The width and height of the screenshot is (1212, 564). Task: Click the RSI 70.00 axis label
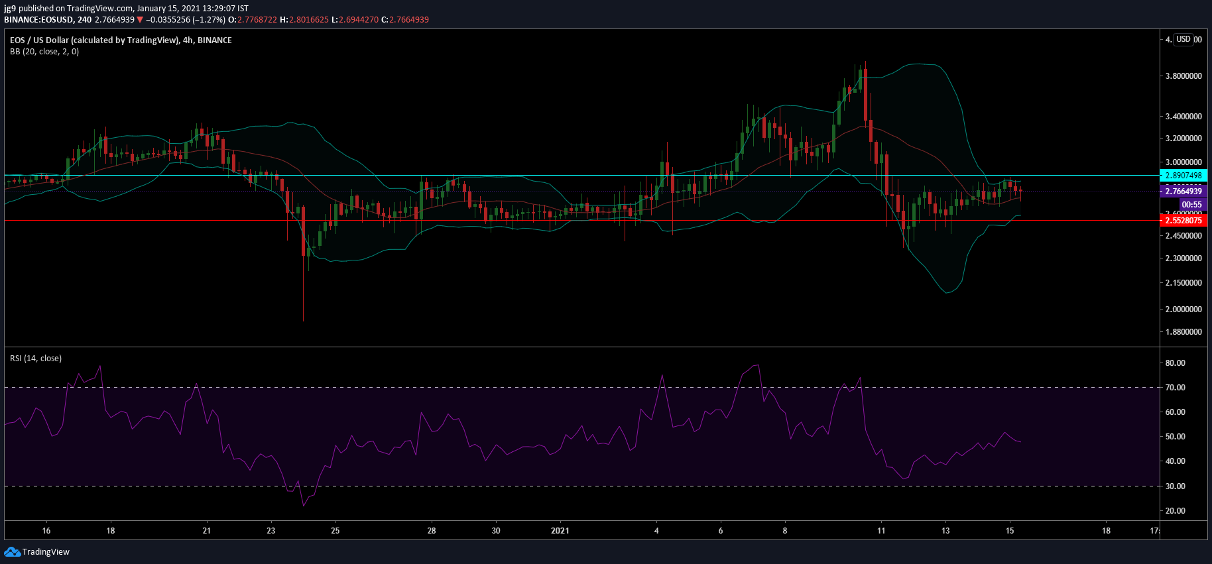pyautogui.click(x=1175, y=388)
